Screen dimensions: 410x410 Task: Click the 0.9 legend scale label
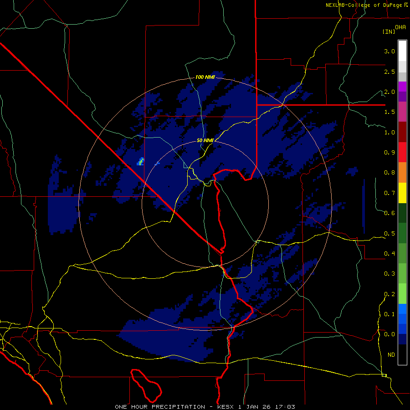(x=389, y=153)
